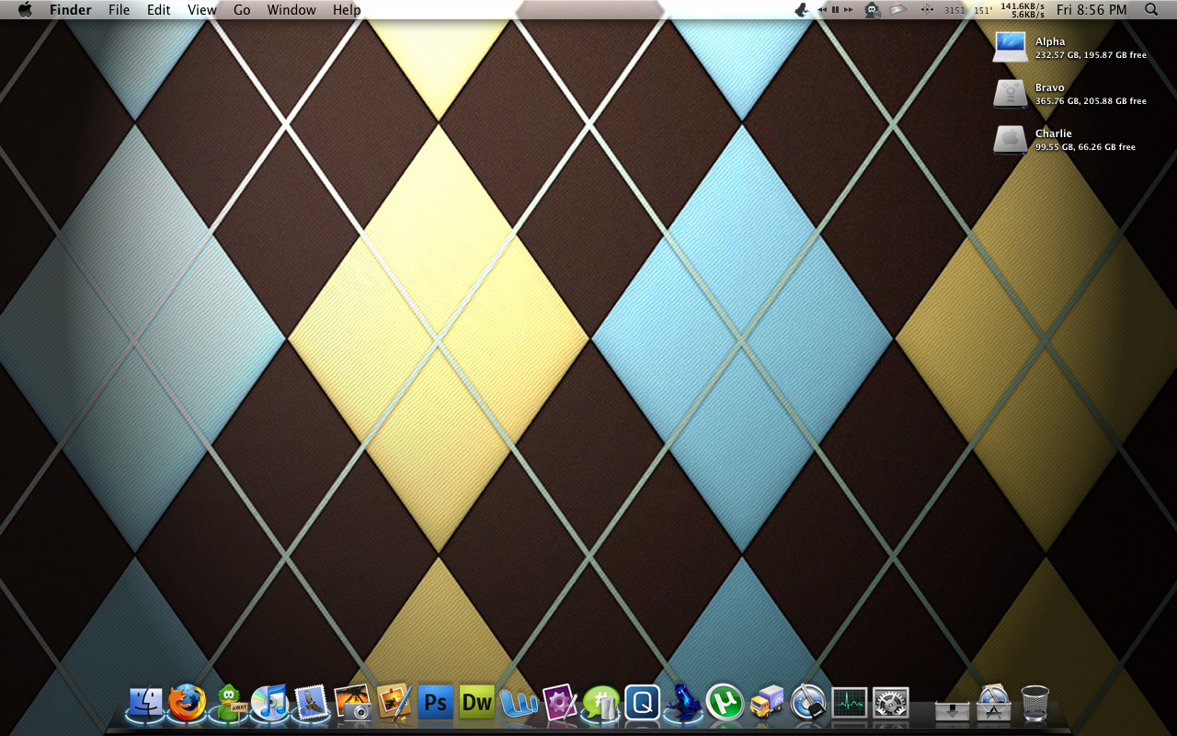Screen dimensions: 1177x736
Task: Open the Apple menu
Action: click(25, 10)
